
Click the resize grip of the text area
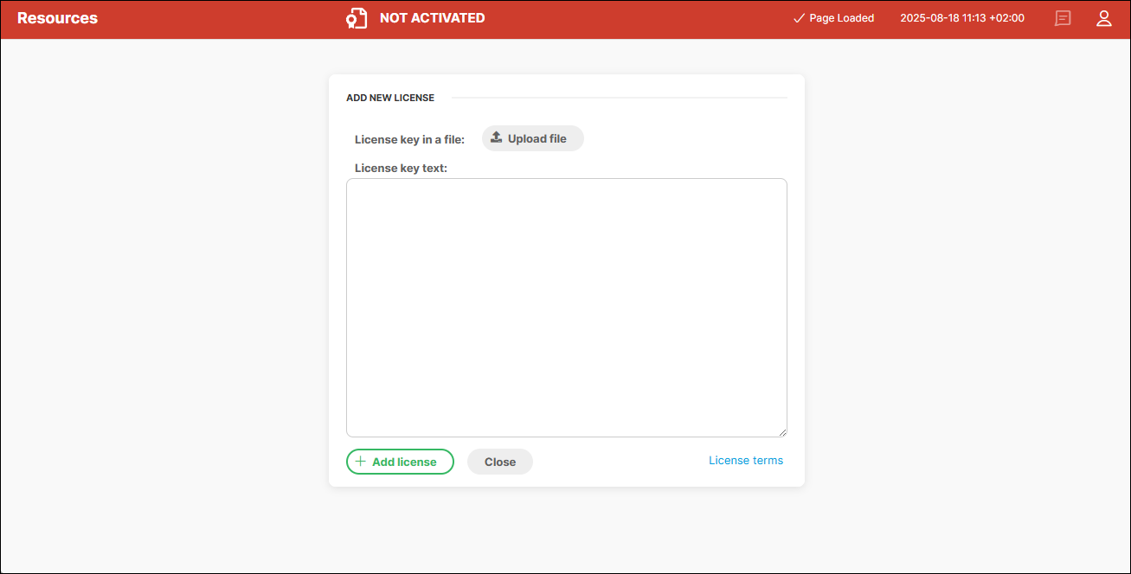[783, 431]
